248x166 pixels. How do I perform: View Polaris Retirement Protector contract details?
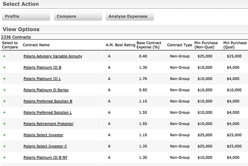48,124
